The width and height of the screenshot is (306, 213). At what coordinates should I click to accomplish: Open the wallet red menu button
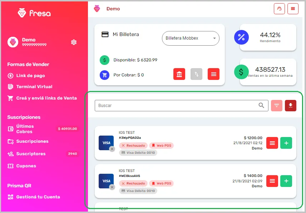213,74
